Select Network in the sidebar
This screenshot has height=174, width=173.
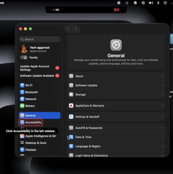click(39, 99)
